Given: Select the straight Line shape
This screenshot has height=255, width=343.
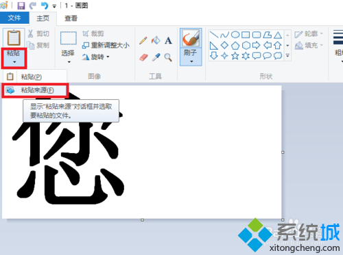Looking at the screenshot, I should pos(214,35).
